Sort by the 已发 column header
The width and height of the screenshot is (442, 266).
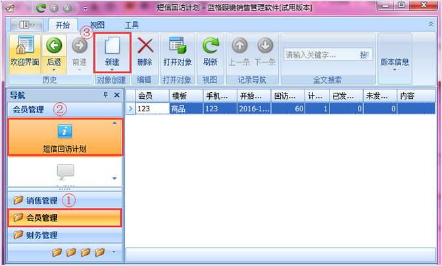coord(346,96)
